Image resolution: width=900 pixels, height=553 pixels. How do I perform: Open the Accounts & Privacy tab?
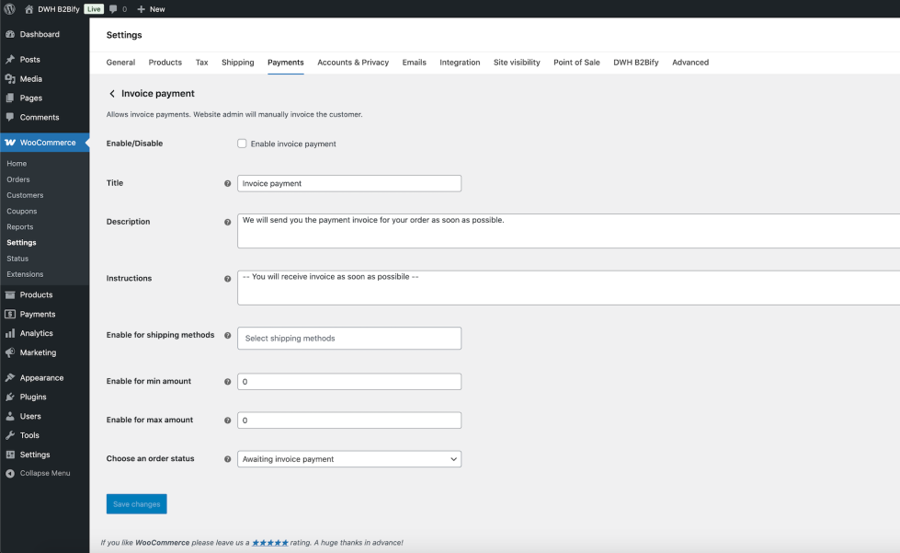click(353, 63)
